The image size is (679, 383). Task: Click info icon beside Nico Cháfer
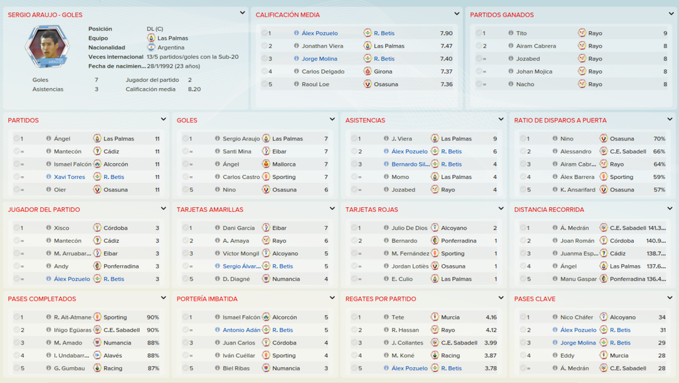tap(555, 317)
